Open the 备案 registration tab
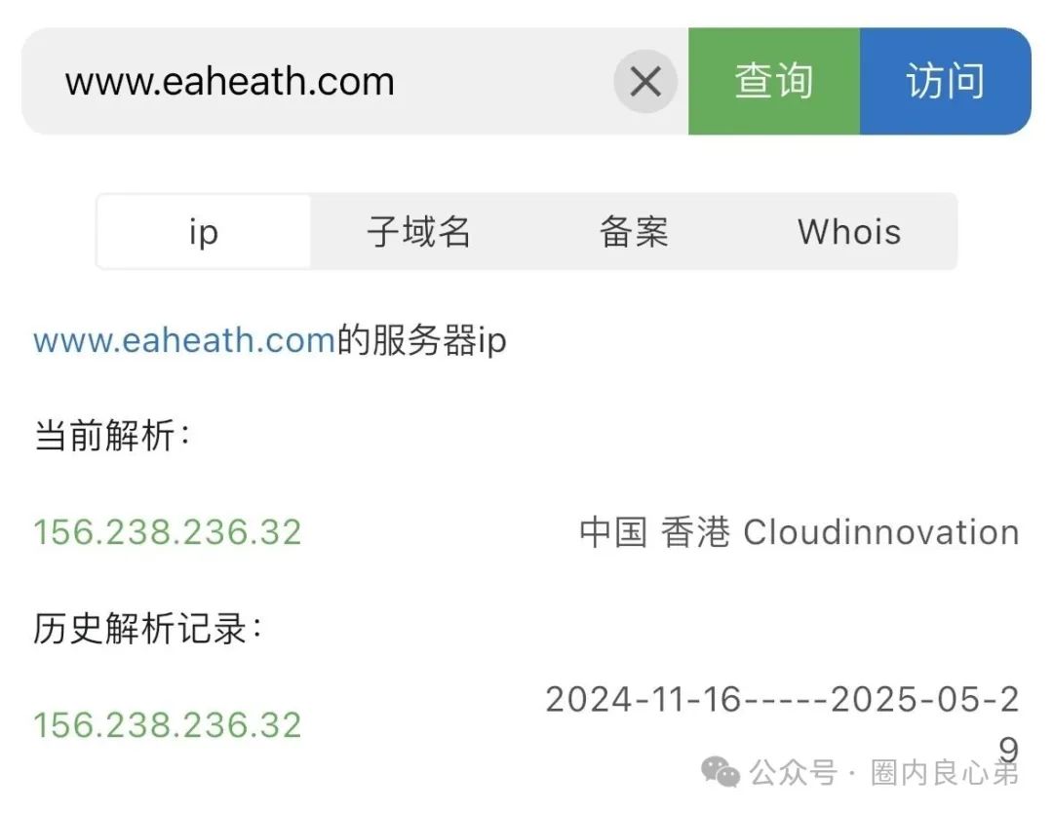This screenshot has height=814, width=1053. click(x=634, y=232)
